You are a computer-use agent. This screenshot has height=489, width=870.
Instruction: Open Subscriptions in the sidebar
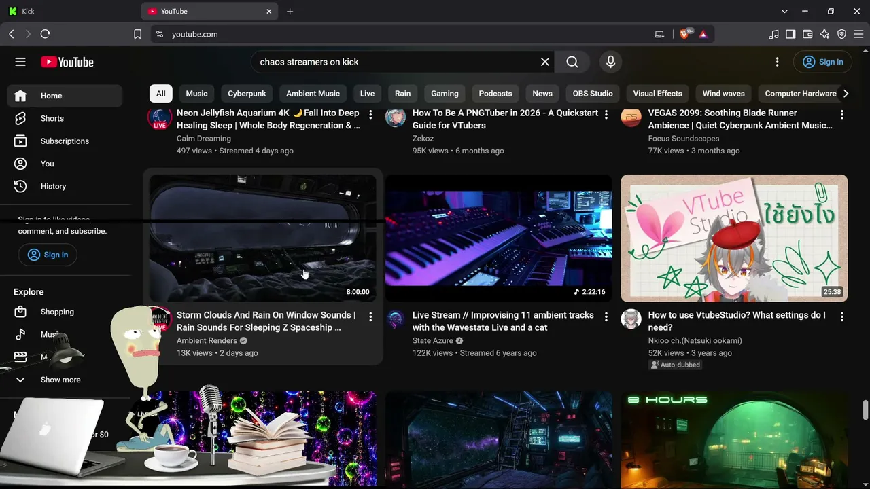click(x=65, y=141)
